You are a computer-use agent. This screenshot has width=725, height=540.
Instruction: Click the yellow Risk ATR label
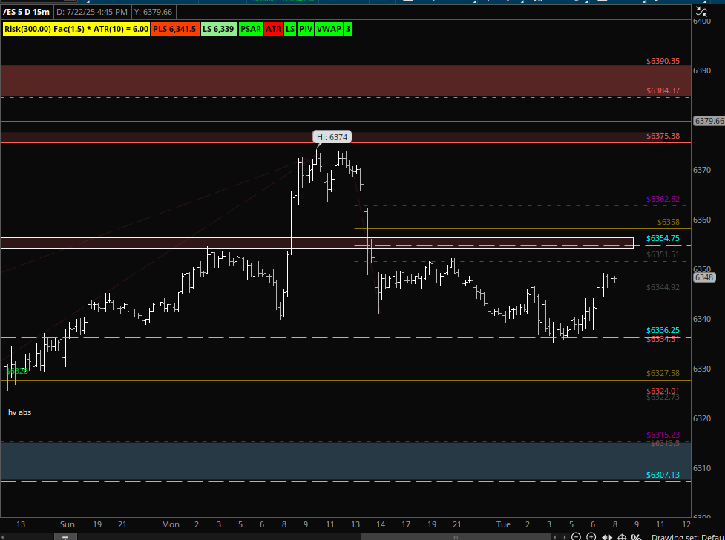[x=76, y=29]
